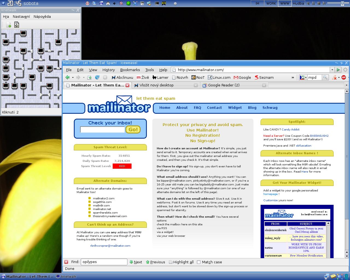
Task: Click random address rbnlhxcrzprer@mailinator.com
Action: click(x=110, y=246)
